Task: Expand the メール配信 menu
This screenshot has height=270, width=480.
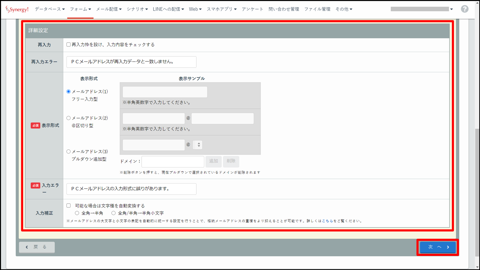Action: 108,9
